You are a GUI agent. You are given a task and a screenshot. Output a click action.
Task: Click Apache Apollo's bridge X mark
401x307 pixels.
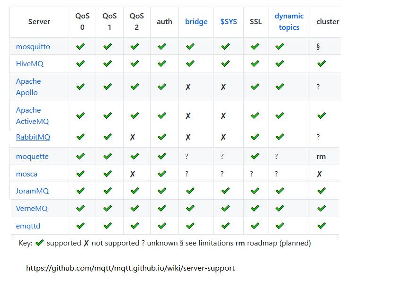pyautogui.click(x=188, y=87)
